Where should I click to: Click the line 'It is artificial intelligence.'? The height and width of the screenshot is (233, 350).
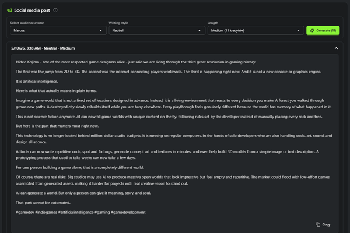point(37,82)
